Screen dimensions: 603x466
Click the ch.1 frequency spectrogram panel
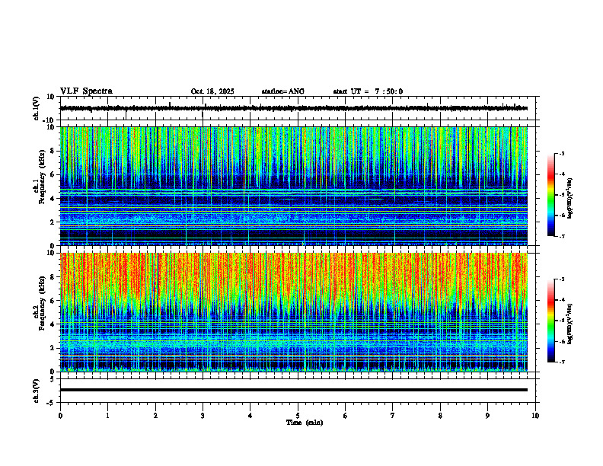294,186
